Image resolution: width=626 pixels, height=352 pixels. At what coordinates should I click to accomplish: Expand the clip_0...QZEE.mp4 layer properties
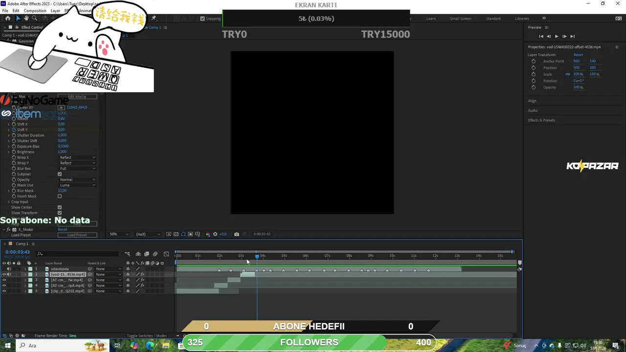point(25,291)
